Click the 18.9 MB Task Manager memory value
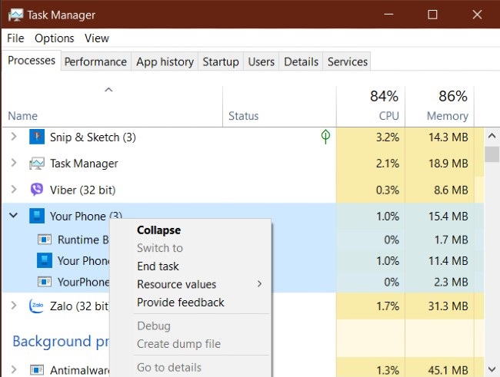This screenshot has width=500, height=377. (x=448, y=164)
